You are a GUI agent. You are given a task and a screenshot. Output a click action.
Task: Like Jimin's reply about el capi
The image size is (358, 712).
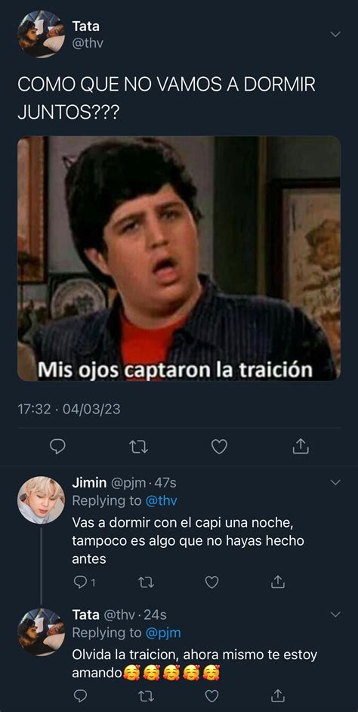(x=212, y=582)
